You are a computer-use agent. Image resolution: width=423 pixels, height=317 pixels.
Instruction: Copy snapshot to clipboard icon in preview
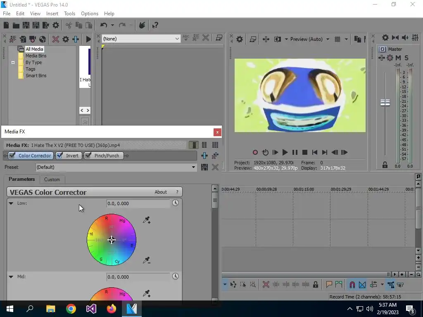click(358, 39)
